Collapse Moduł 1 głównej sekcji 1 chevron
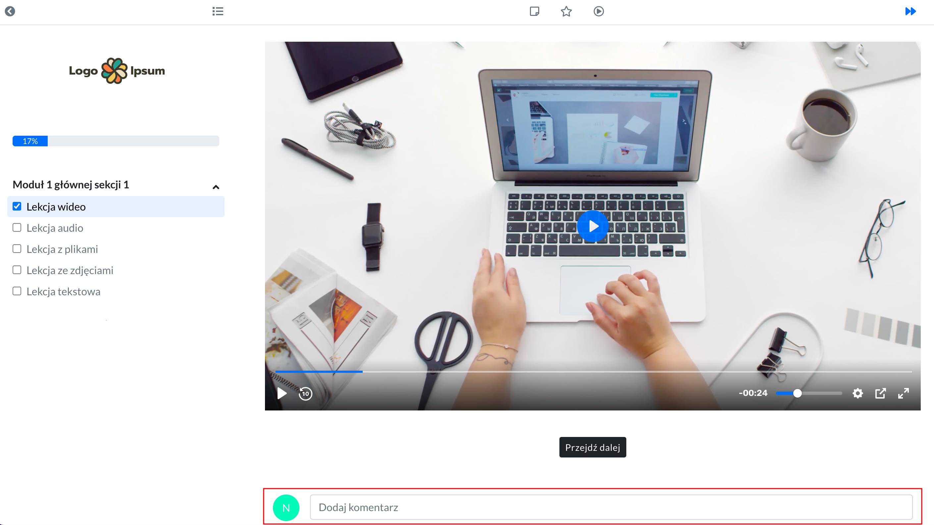This screenshot has width=934, height=525. point(216,187)
